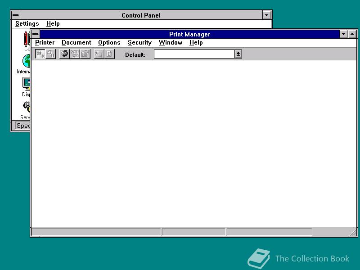Select the International globe icon in Control Panel
Image resolution: width=360 pixels, height=270 pixels.
[x=26, y=61]
